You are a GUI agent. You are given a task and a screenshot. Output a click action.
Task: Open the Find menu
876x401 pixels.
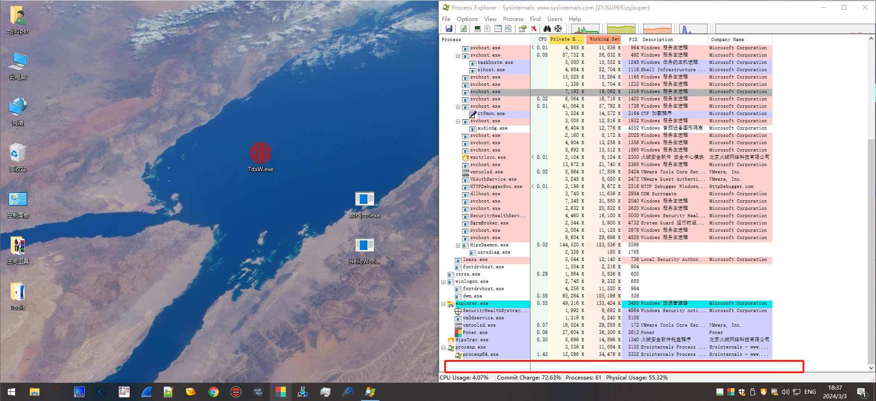[535, 19]
